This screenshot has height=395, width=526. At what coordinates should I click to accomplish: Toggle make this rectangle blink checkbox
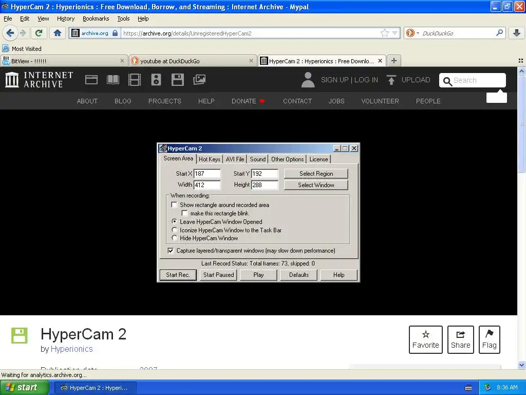[184, 213]
